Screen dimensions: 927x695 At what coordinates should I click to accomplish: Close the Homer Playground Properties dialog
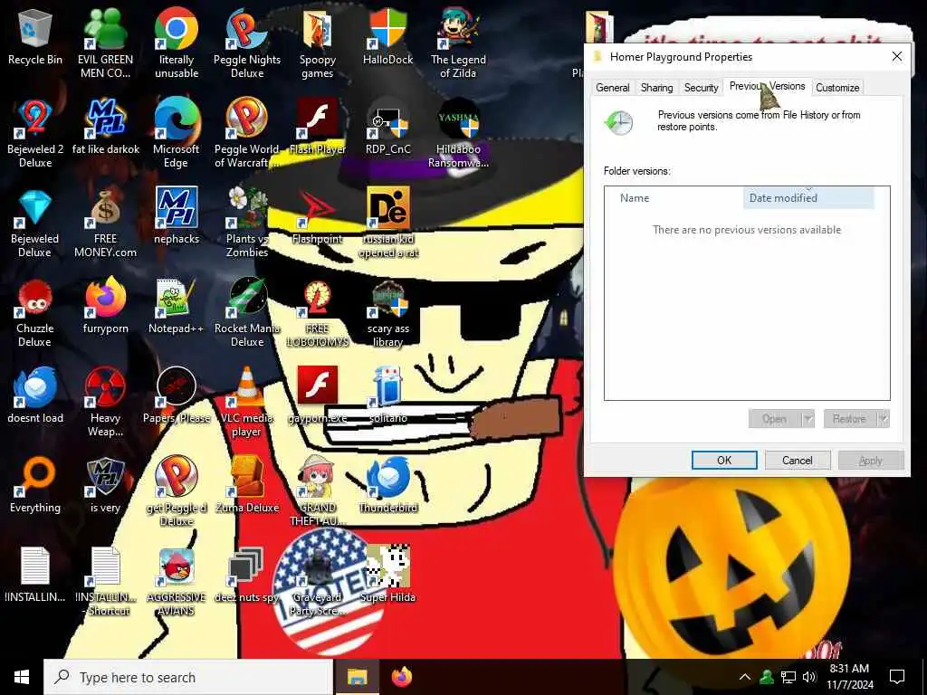pyautogui.click(x=897, y=56)
